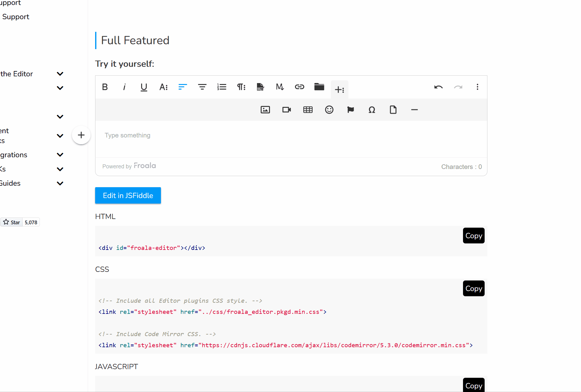Expand the chevron above the 'ent' section
Screen dimensions: 581x392
point(60,117)
